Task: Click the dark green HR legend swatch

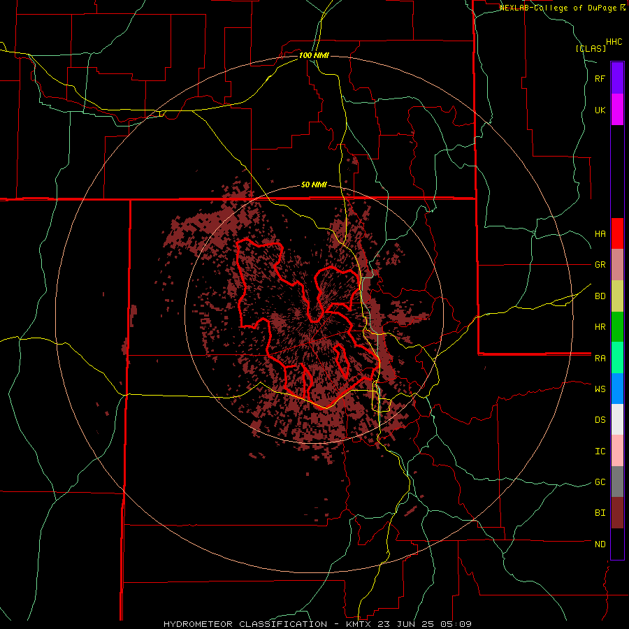Action: click(617, 326)
